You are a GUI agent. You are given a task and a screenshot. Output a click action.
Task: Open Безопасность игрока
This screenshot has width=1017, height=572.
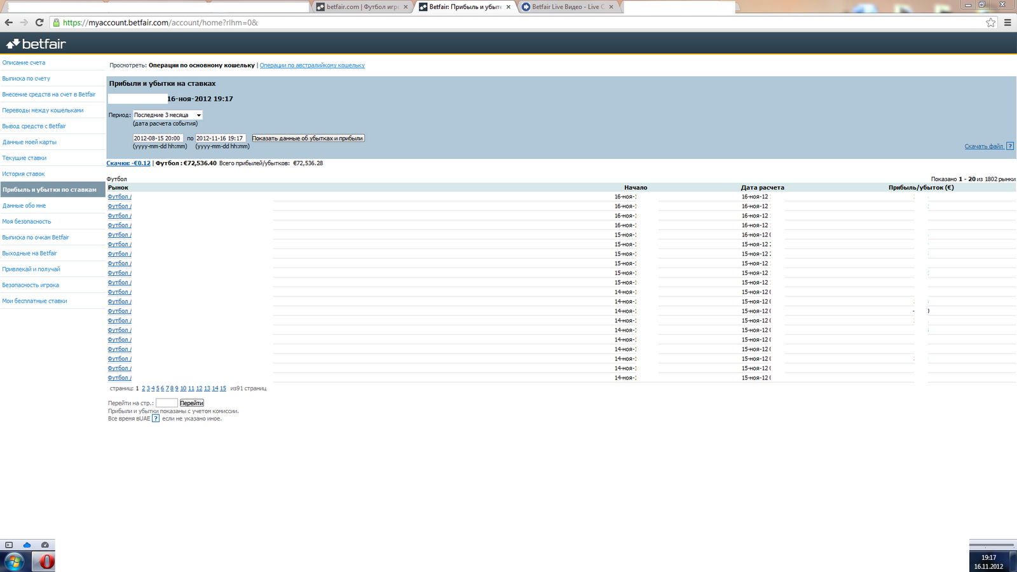pos(31,285)
